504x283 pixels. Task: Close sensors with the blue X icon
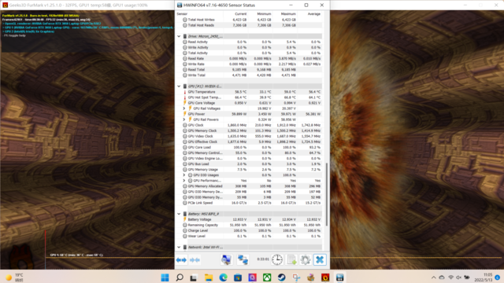[320, 260]
